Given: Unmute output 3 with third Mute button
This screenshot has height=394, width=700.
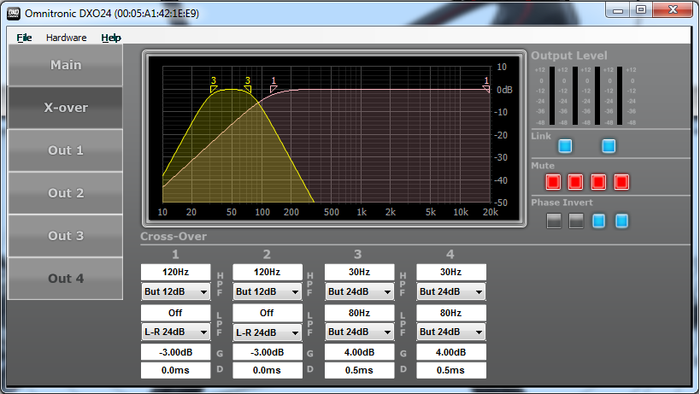Looking at the screenshot, I should click(x=598, y=182).
